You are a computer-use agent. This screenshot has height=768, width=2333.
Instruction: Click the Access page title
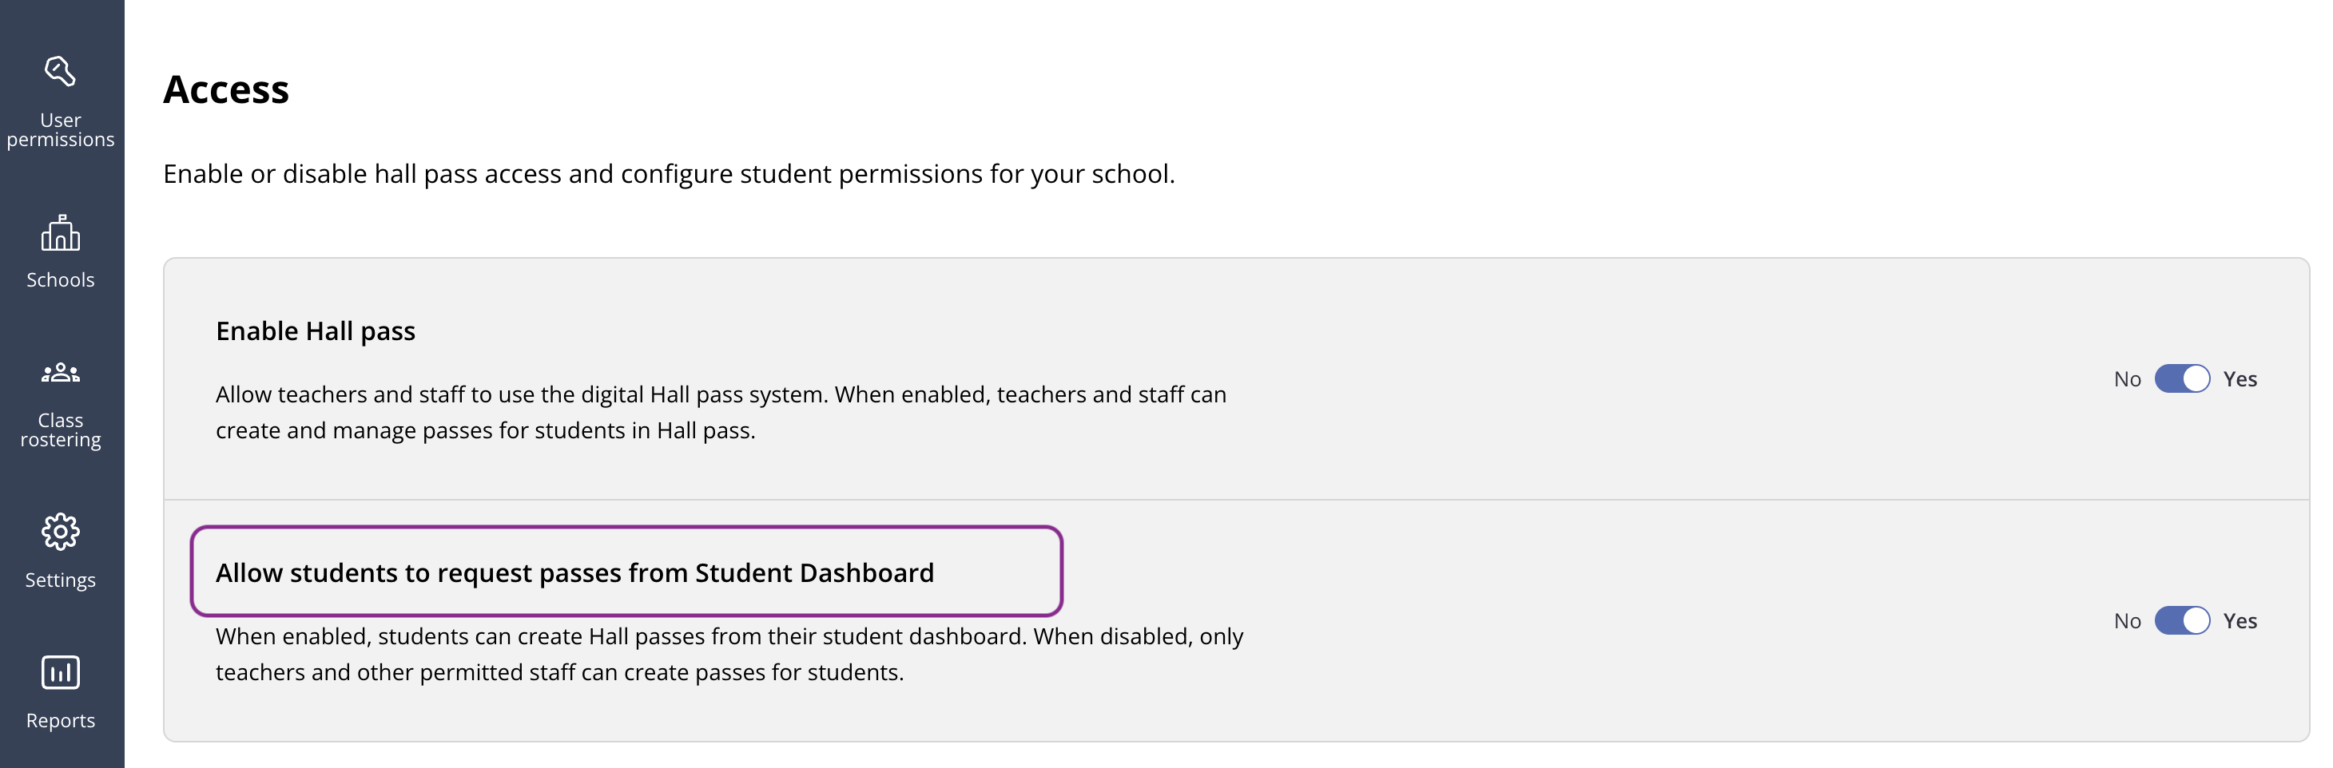(x=225, y=89)
